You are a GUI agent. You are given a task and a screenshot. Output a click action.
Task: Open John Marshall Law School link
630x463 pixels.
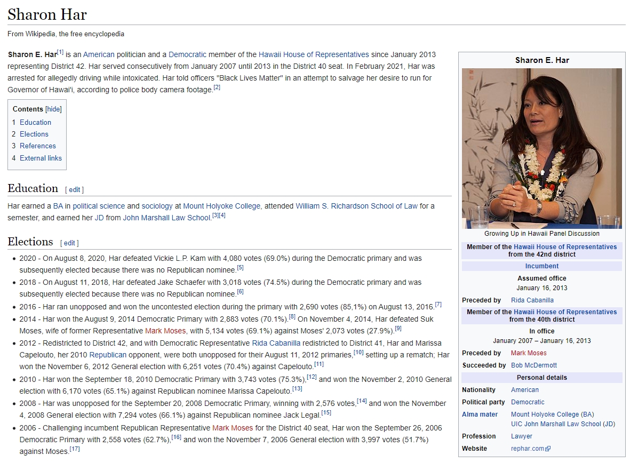(166, 218)
